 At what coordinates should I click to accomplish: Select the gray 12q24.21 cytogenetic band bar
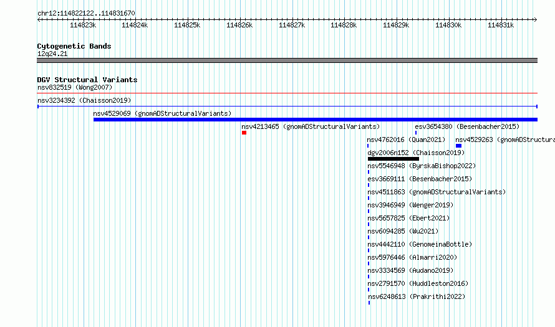(x=287, y=60)
